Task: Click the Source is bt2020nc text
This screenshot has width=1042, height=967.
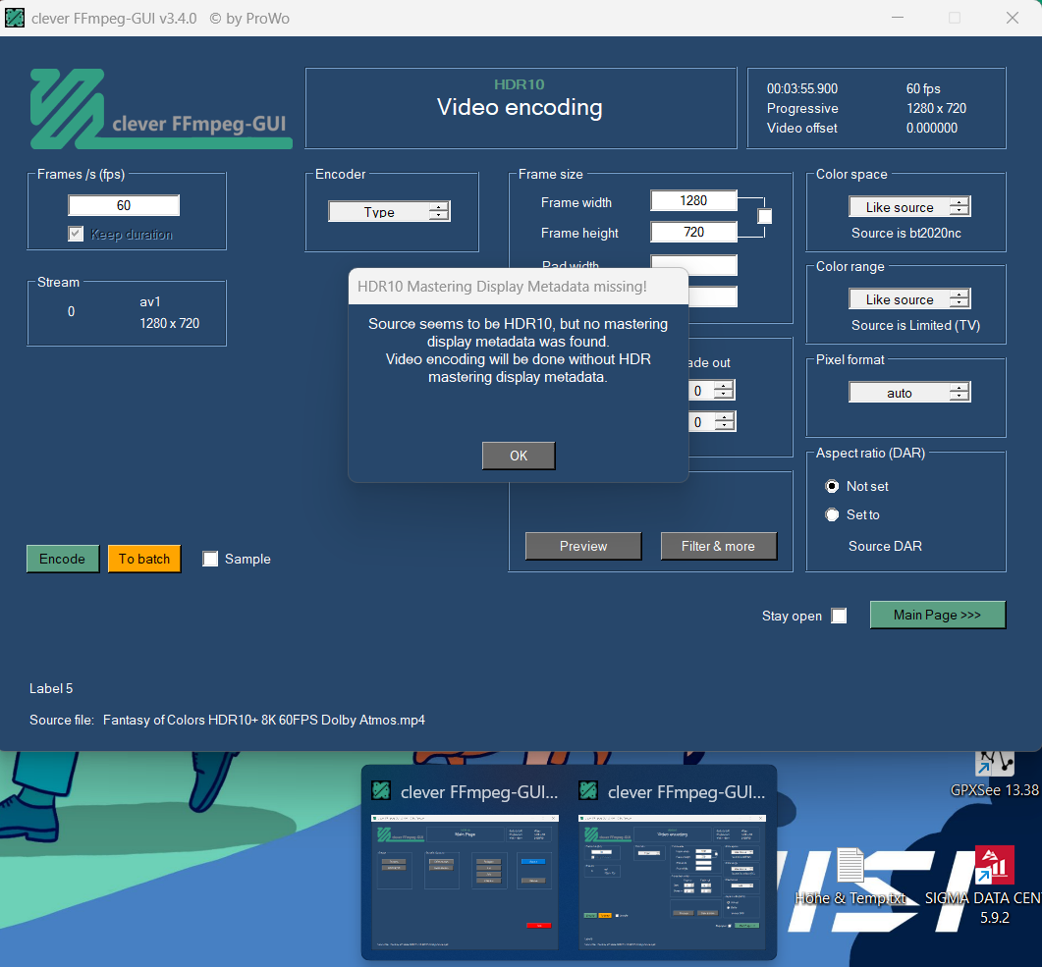Action: 905,233
